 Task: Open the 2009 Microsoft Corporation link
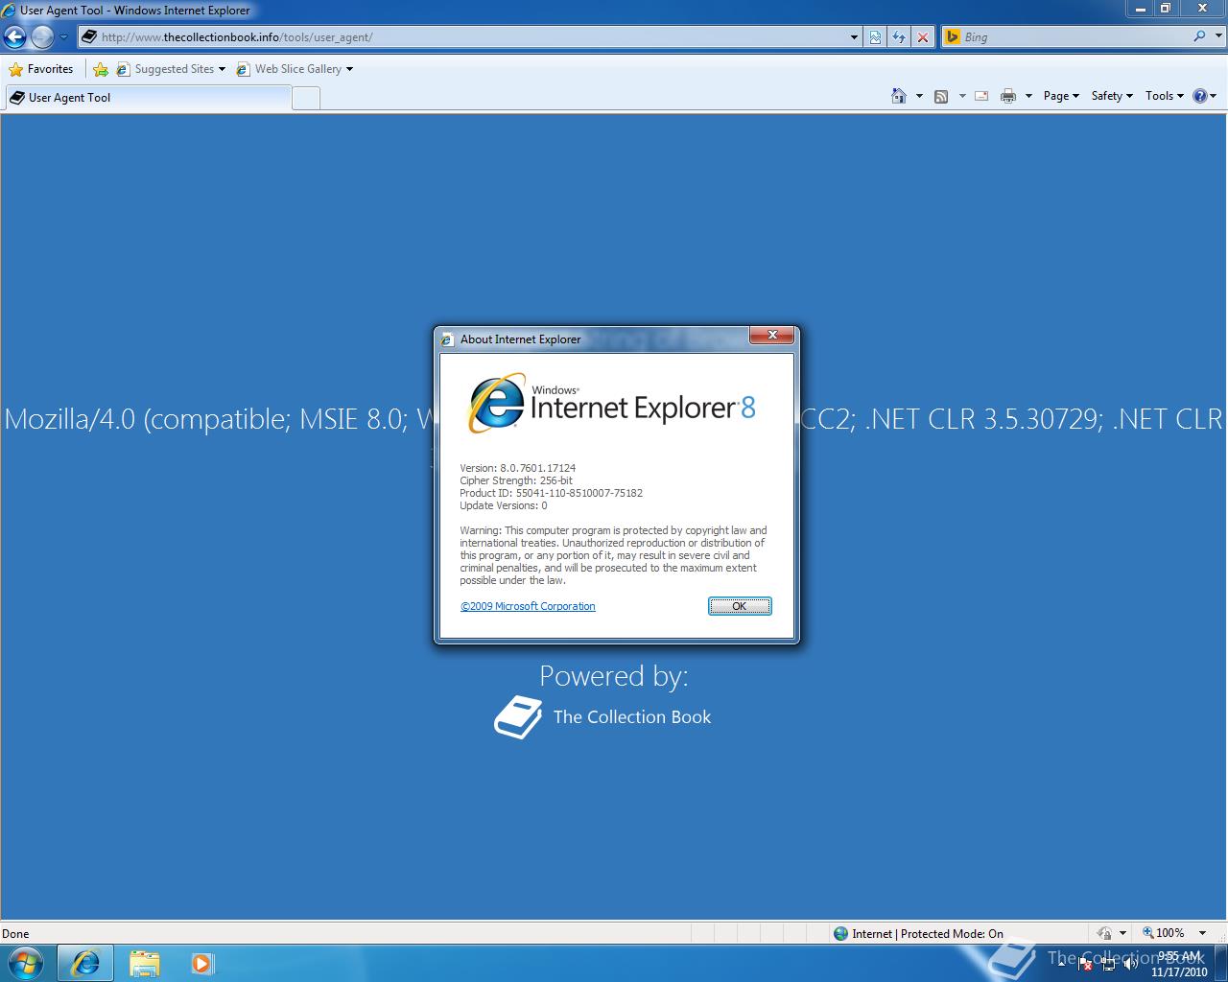click(x=528, y=606)
